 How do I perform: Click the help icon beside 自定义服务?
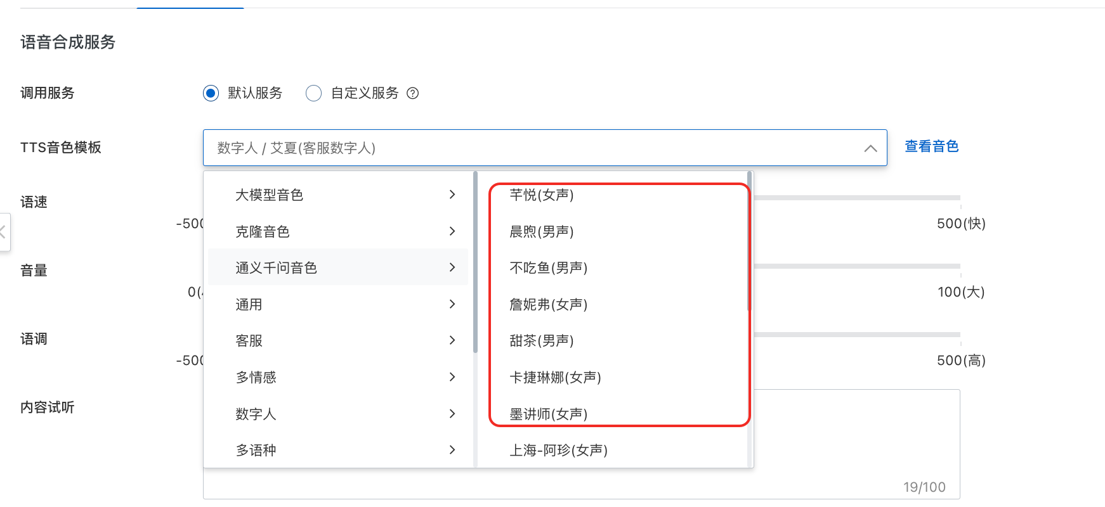click(412, 93)
